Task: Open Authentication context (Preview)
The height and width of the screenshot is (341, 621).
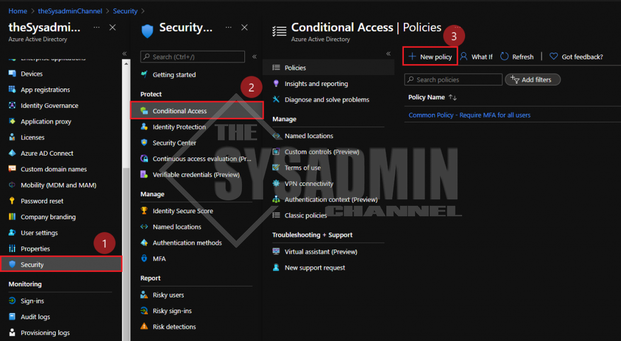Action: [331, 199]
